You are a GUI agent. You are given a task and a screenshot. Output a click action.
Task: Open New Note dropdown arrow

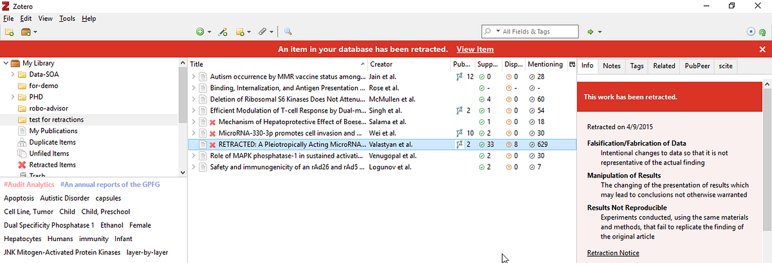[x=248, y=32]
